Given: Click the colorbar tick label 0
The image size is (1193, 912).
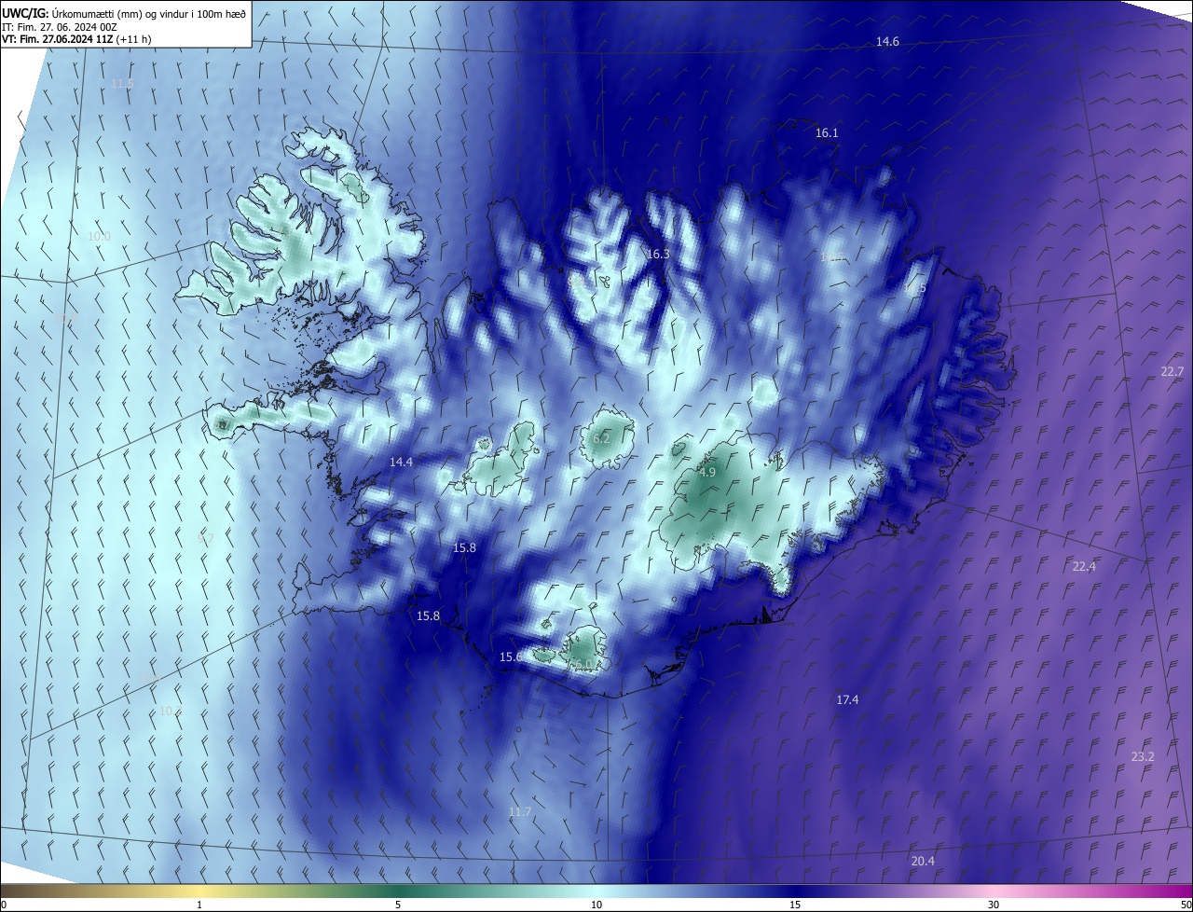Looking at the screenshot, I should coord(4,905).
